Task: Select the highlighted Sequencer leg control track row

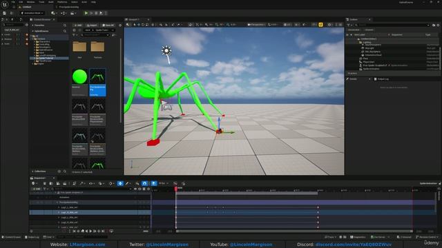Action: click(x=90, y=213)
